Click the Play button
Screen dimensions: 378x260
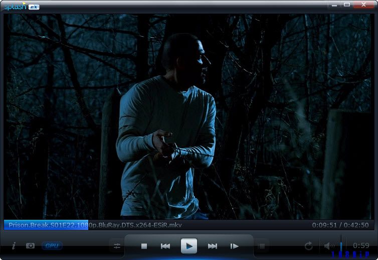click(189, 246)
